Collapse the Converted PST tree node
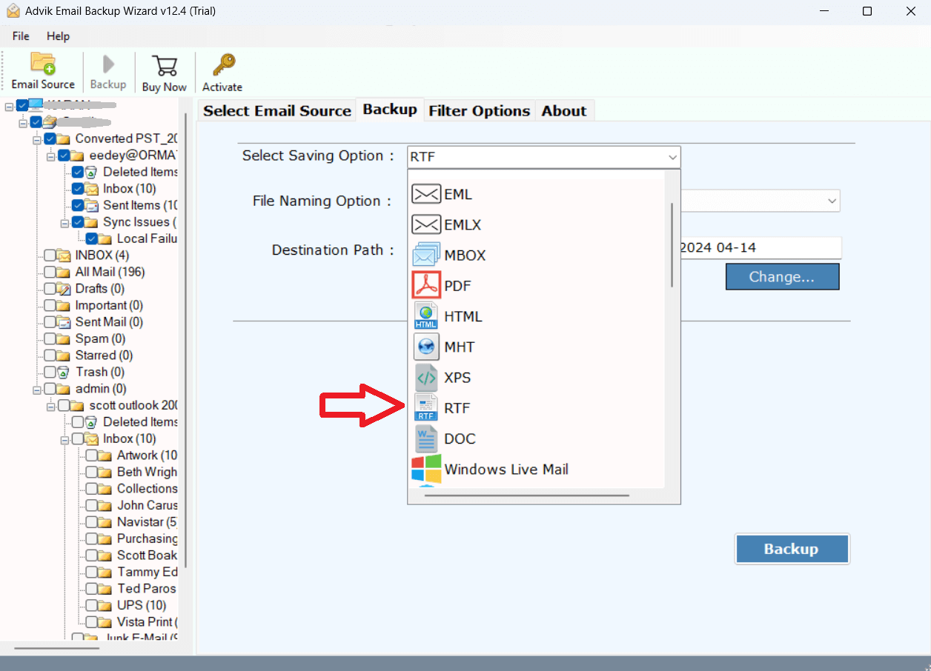Viewport: 931px width, 671px height. [37, 138]
